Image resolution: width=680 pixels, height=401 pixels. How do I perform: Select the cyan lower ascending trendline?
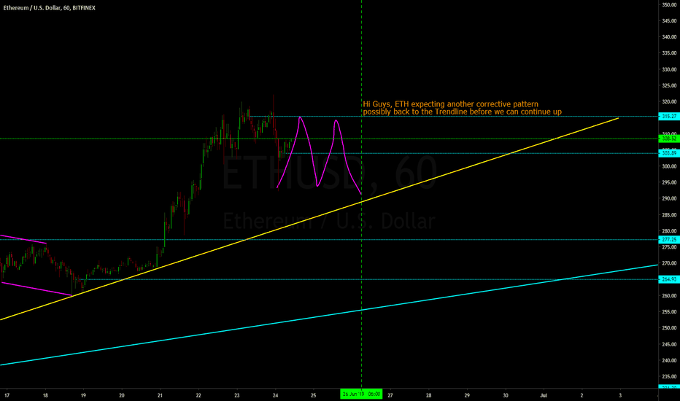coord(330,315)
